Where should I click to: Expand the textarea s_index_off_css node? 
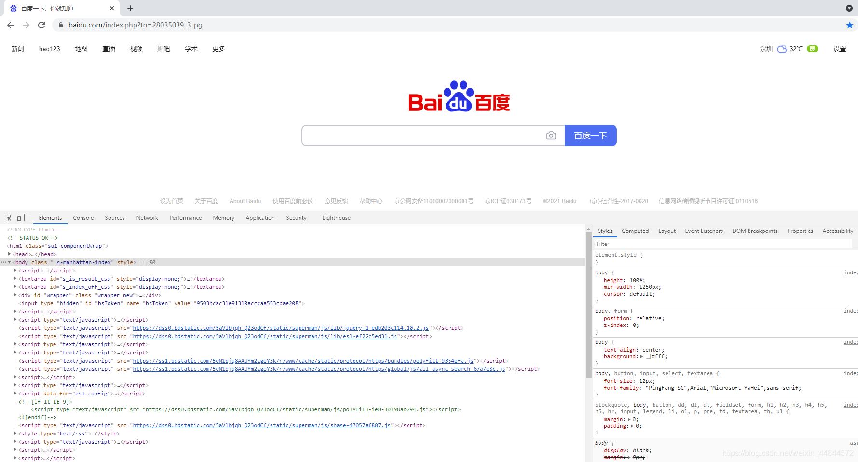[15, 287]
